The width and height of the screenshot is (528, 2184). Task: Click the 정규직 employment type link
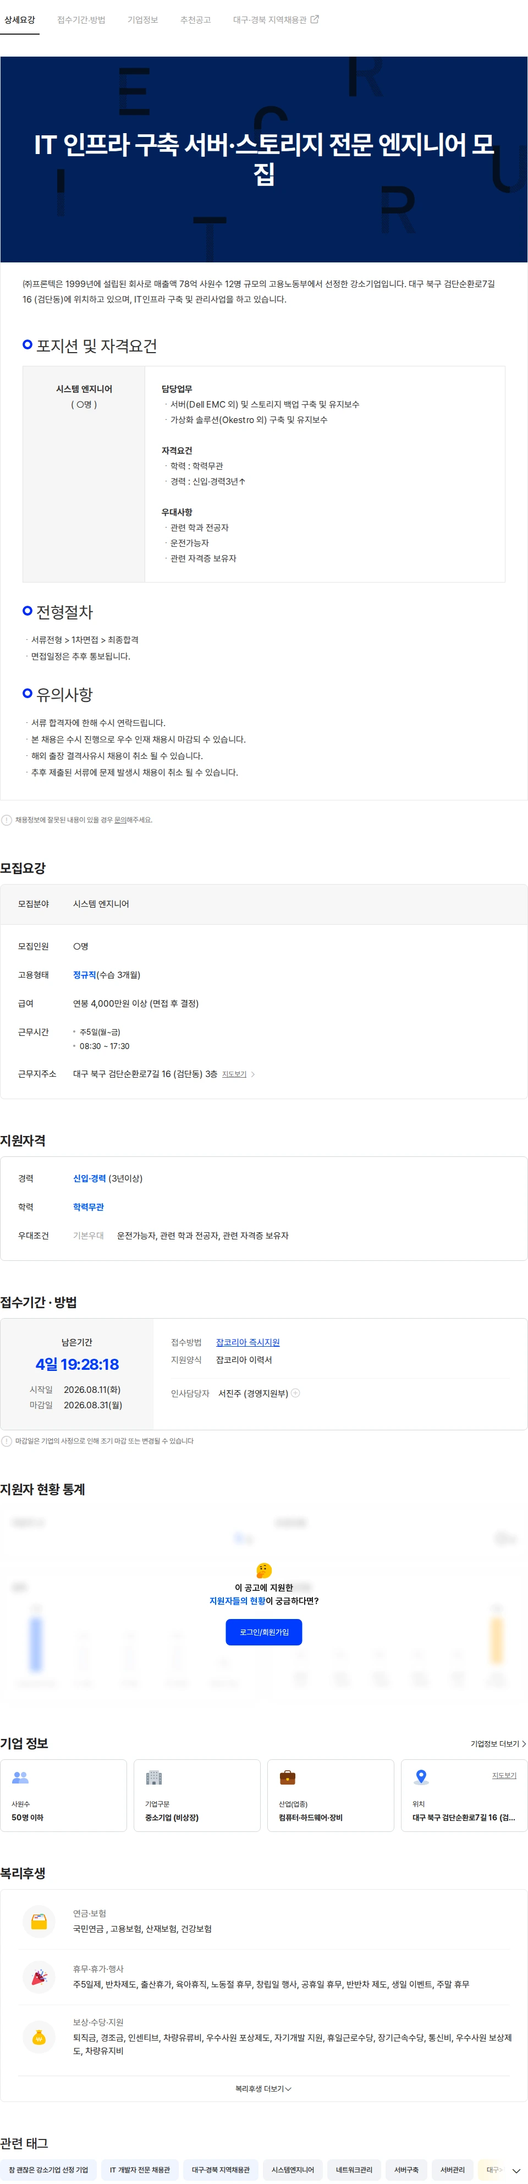click(84, 975)
